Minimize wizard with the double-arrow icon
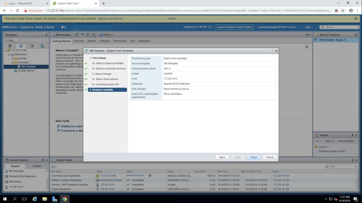This screenshot has width=362, height=203. pyautogui.click(x=276, y=51)
